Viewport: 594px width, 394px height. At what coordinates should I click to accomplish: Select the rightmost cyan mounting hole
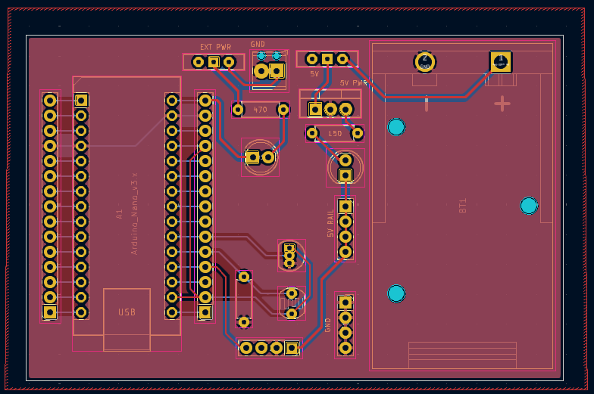pyautogui.click(x=529, y=205)
